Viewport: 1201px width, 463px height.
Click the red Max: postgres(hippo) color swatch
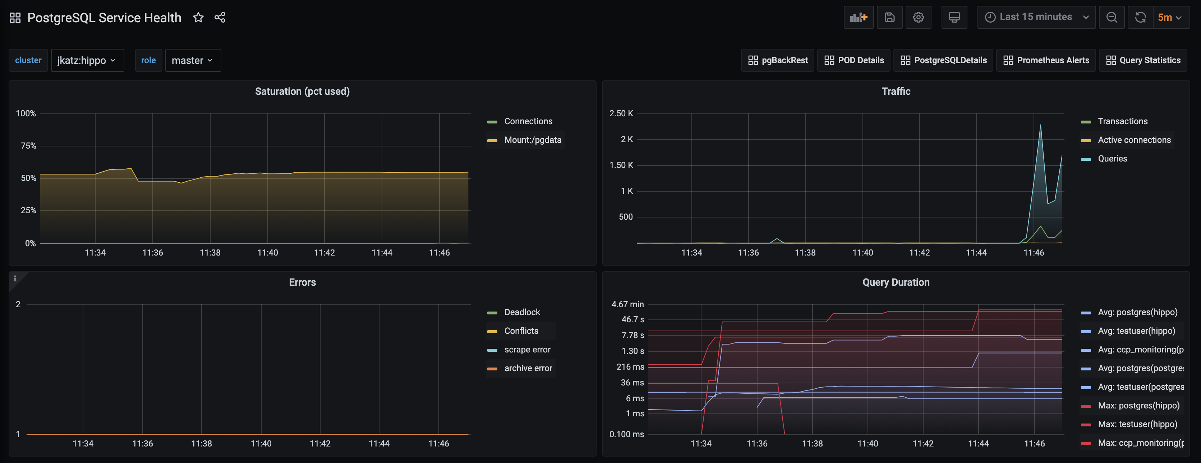(1085, 406)
